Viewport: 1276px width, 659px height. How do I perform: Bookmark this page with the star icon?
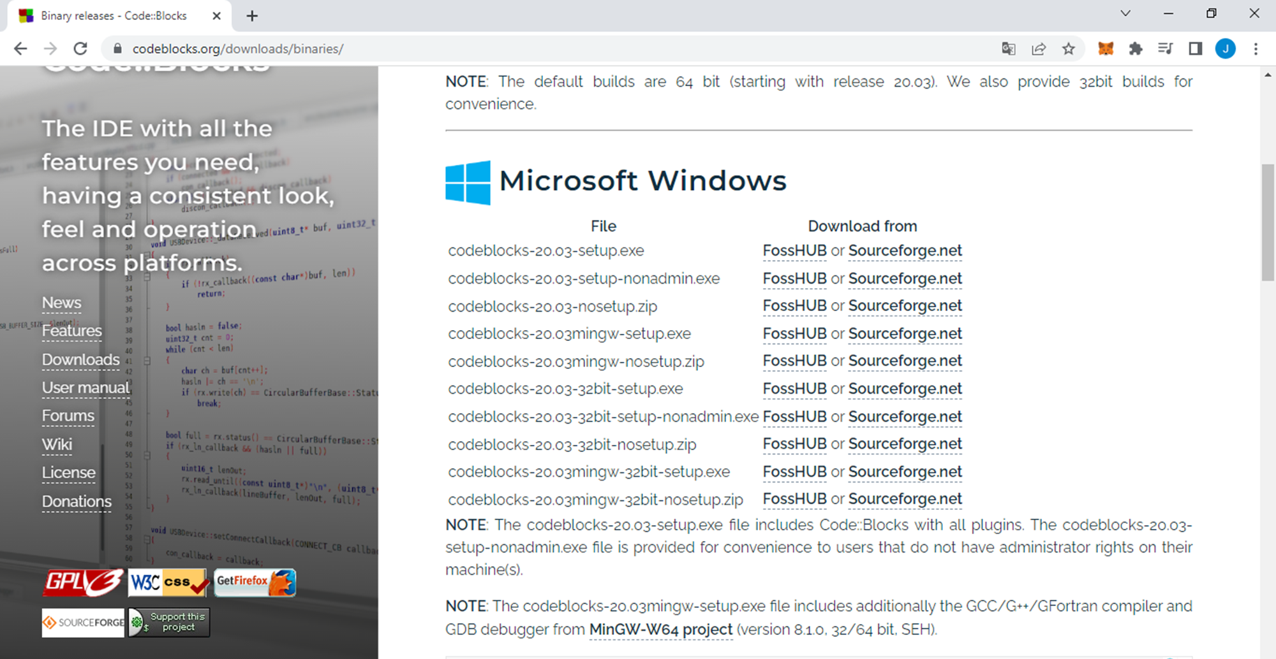point(1069,48)
